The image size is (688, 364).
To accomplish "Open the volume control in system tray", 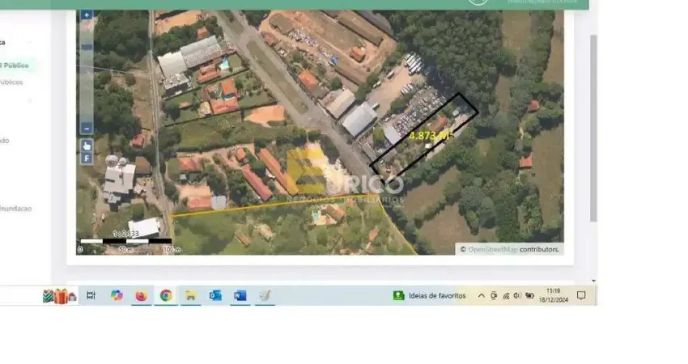I will 517,296.
